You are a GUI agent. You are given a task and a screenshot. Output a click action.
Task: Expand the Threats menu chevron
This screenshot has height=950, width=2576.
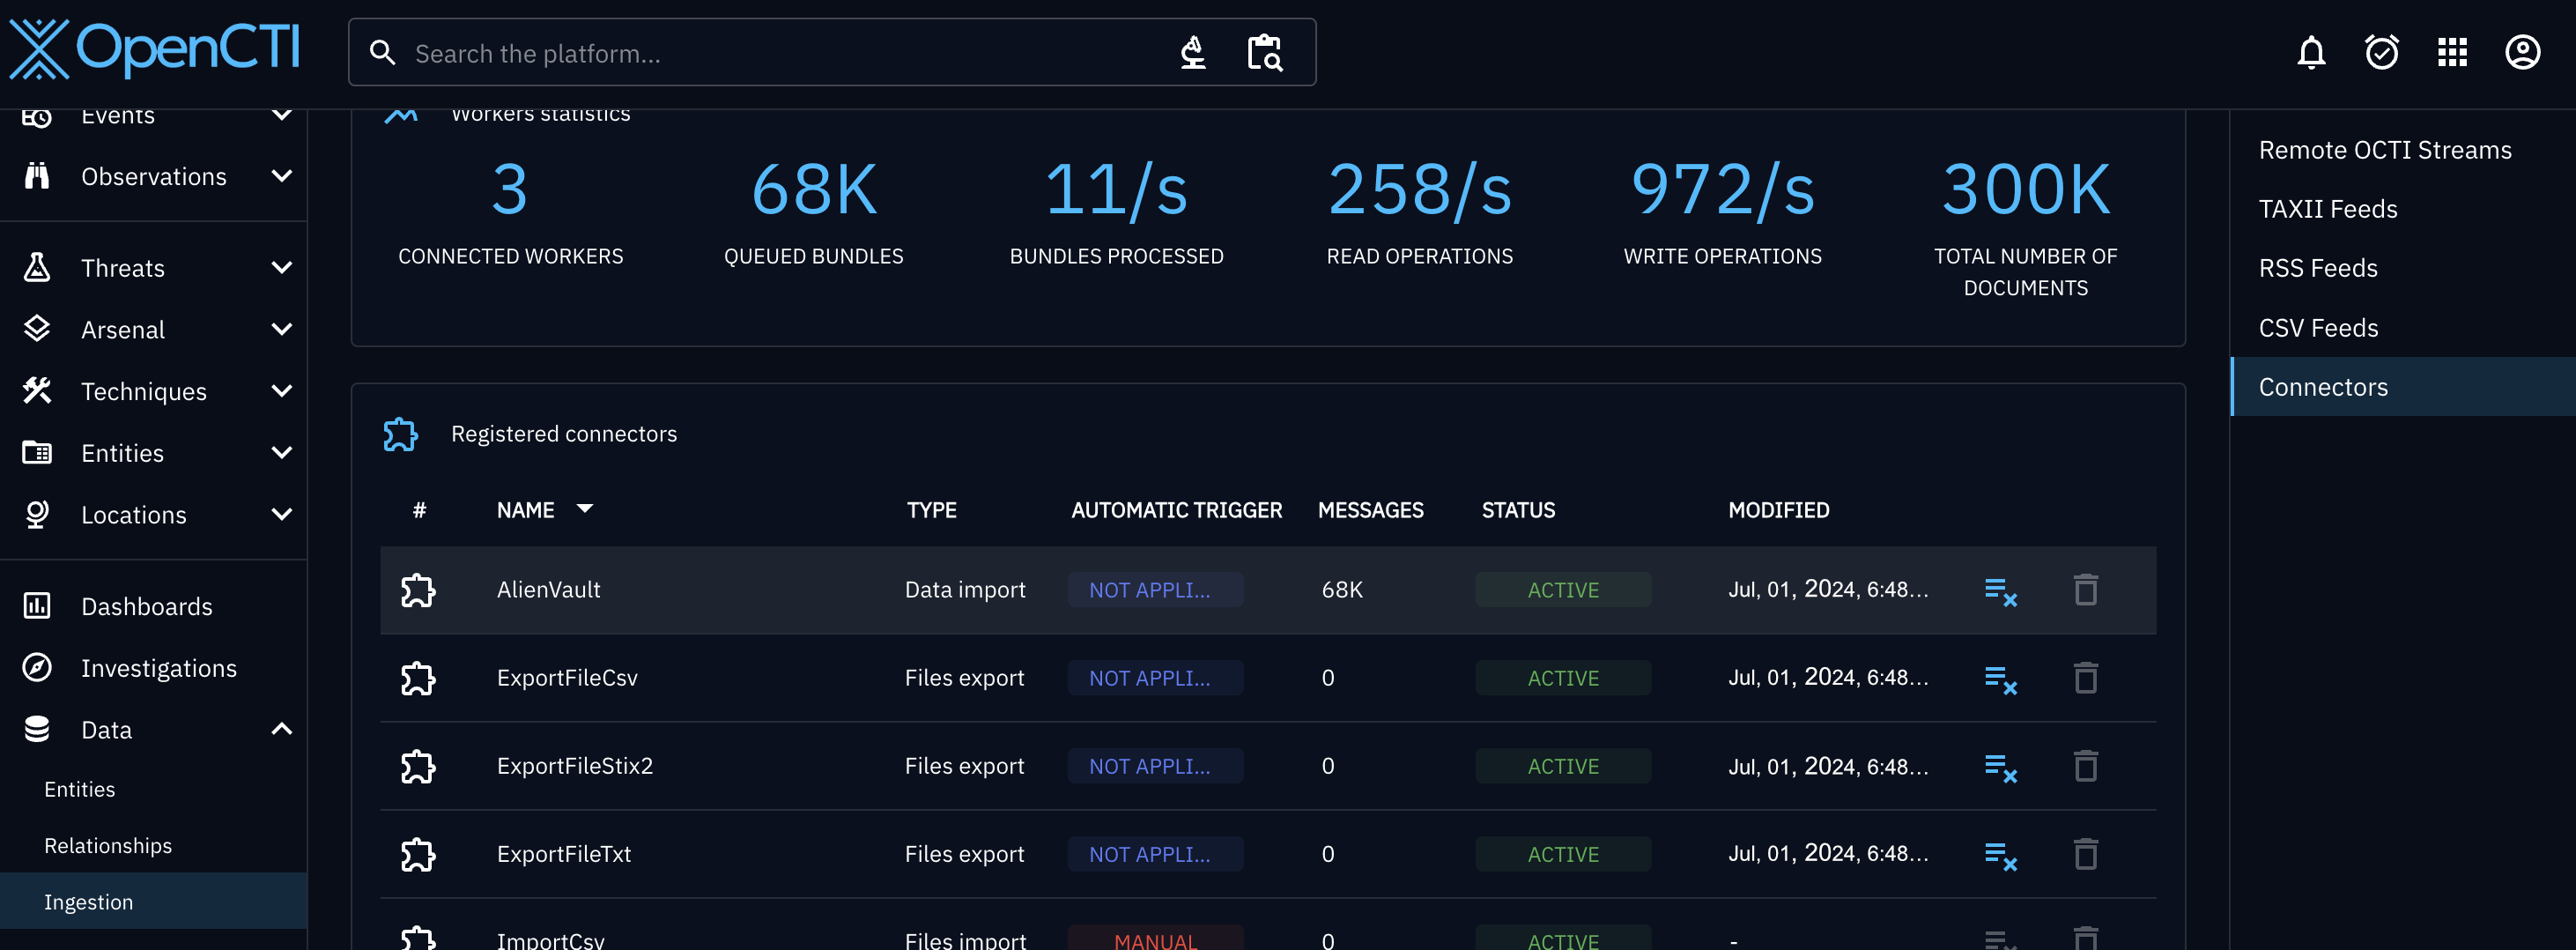282,268
